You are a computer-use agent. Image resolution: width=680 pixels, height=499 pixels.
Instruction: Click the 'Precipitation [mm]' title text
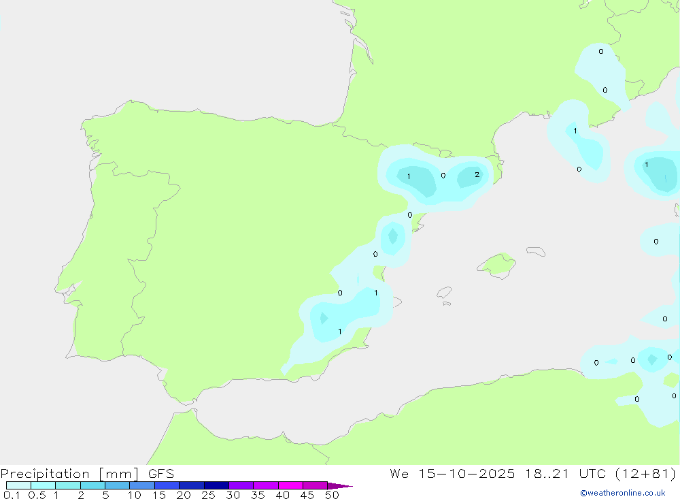pyautogui.click(x=69, y=474)
